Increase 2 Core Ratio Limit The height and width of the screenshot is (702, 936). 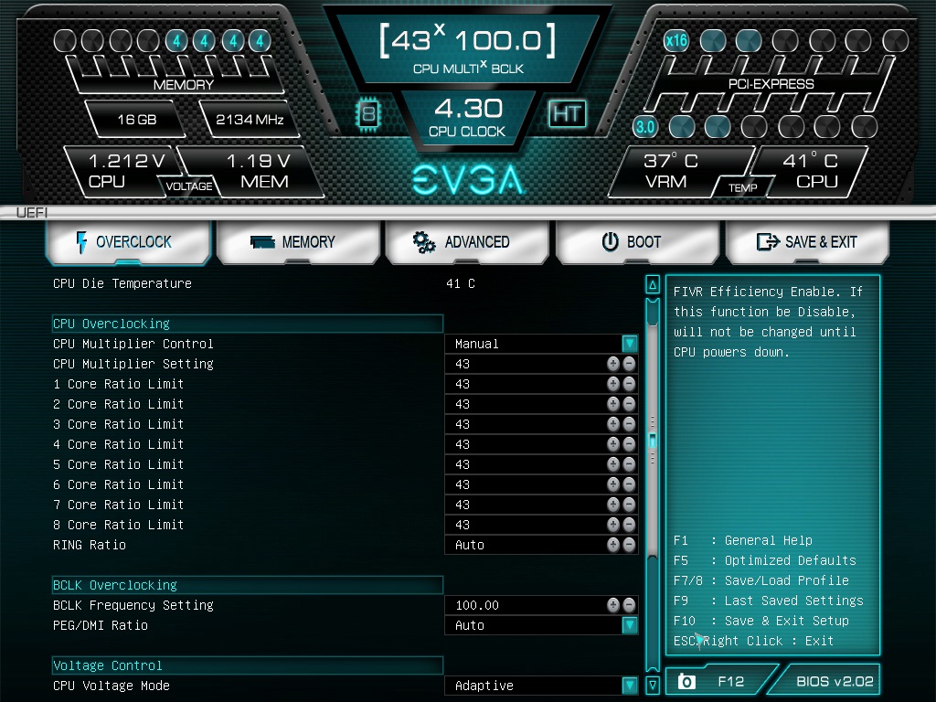(x=613, y=404)
